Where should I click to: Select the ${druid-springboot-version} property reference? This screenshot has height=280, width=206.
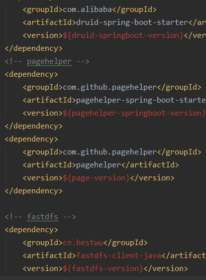[123, 35]
